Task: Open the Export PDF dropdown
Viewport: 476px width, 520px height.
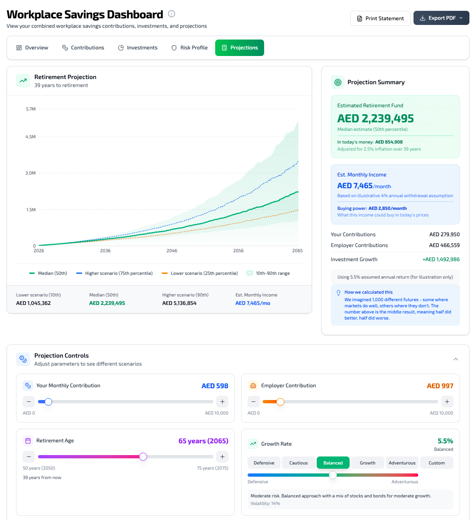Action: tap(441, 18)
